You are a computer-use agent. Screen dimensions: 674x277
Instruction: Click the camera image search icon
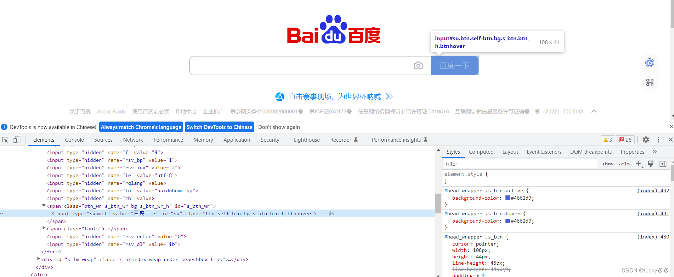point(418,66)
